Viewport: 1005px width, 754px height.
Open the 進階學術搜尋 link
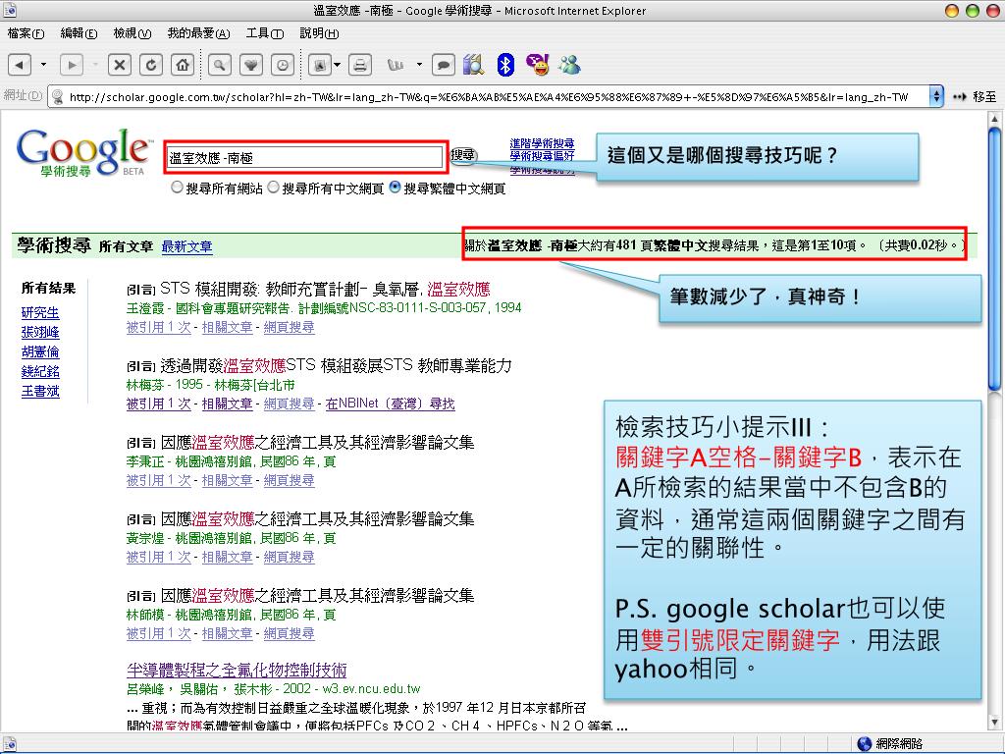pos(542,143)
